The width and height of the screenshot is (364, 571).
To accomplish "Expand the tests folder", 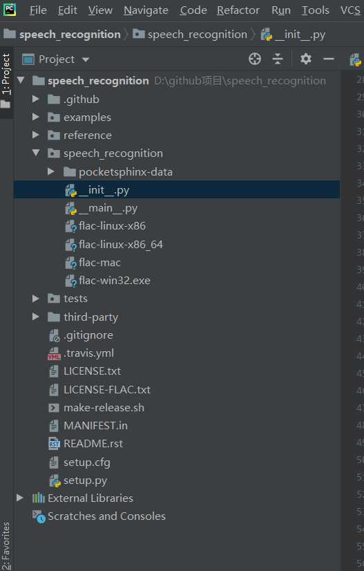I will tap(36, 299).
